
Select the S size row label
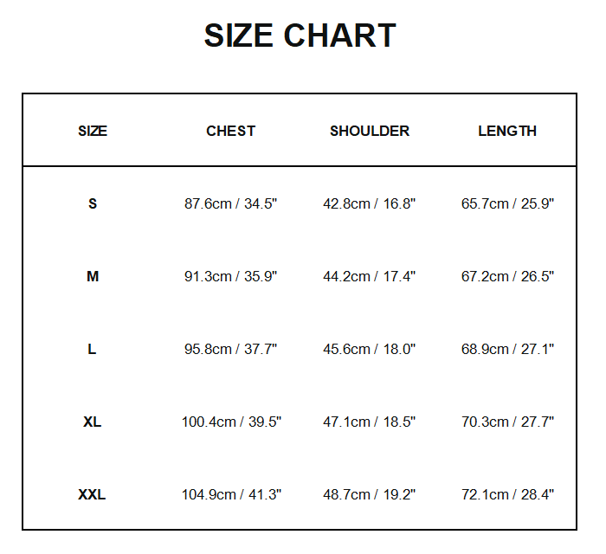[x=93, y=204]
